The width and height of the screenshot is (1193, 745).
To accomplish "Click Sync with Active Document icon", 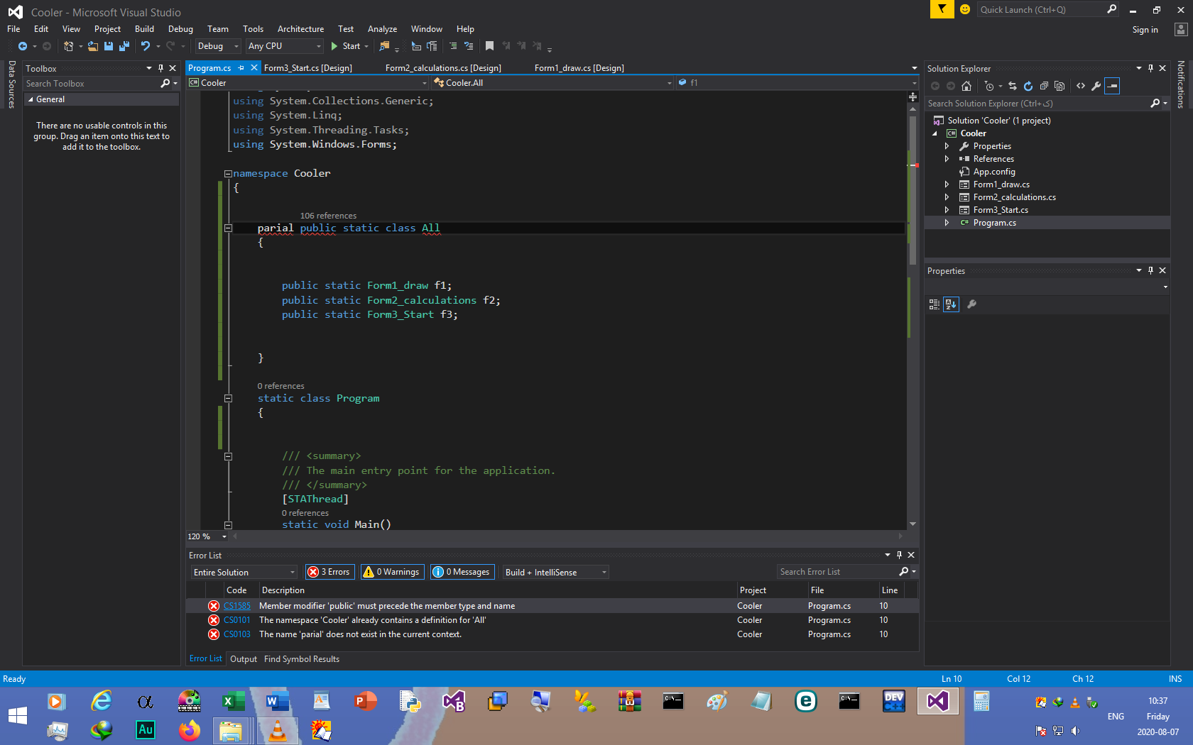I will (x=1013, y=86).
